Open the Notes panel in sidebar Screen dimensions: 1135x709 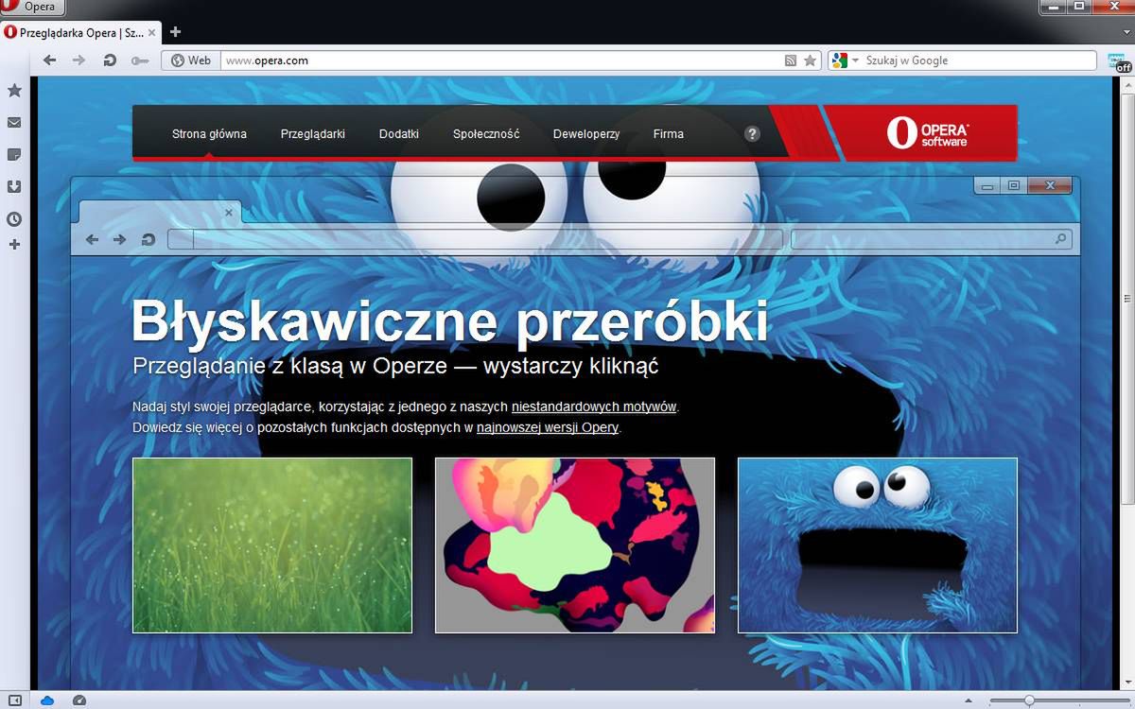14,154
